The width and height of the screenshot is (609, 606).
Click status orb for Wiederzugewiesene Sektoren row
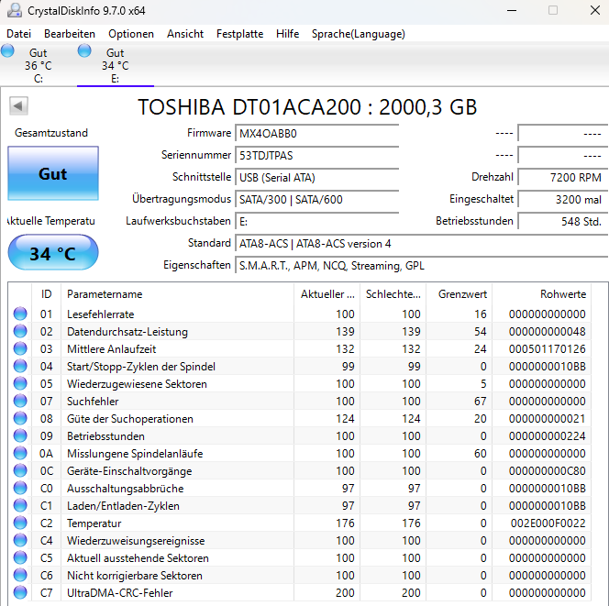pos(20,383)
